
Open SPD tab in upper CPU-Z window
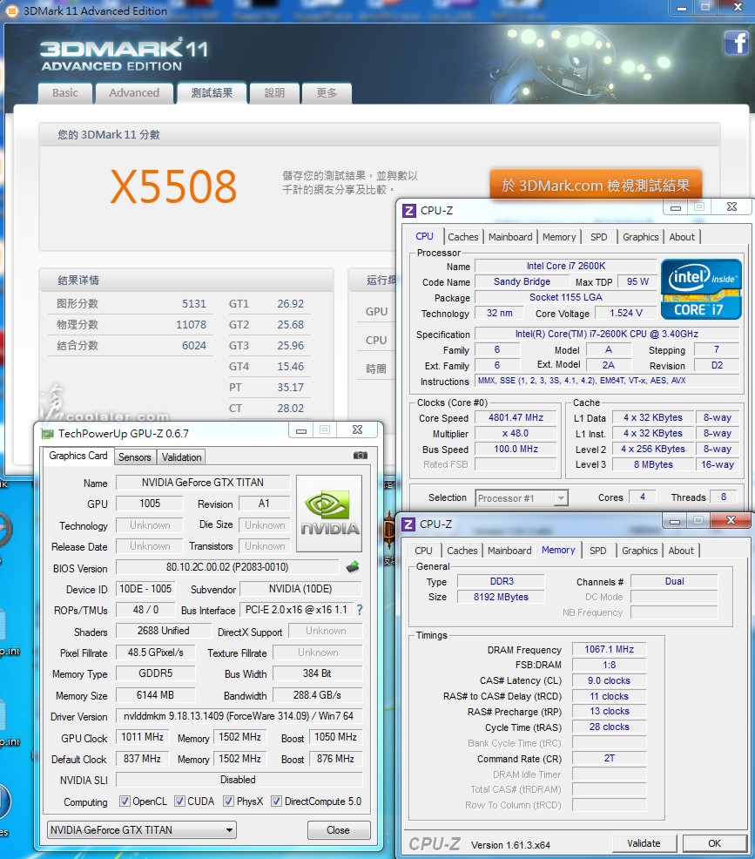(x=599, y=237)
